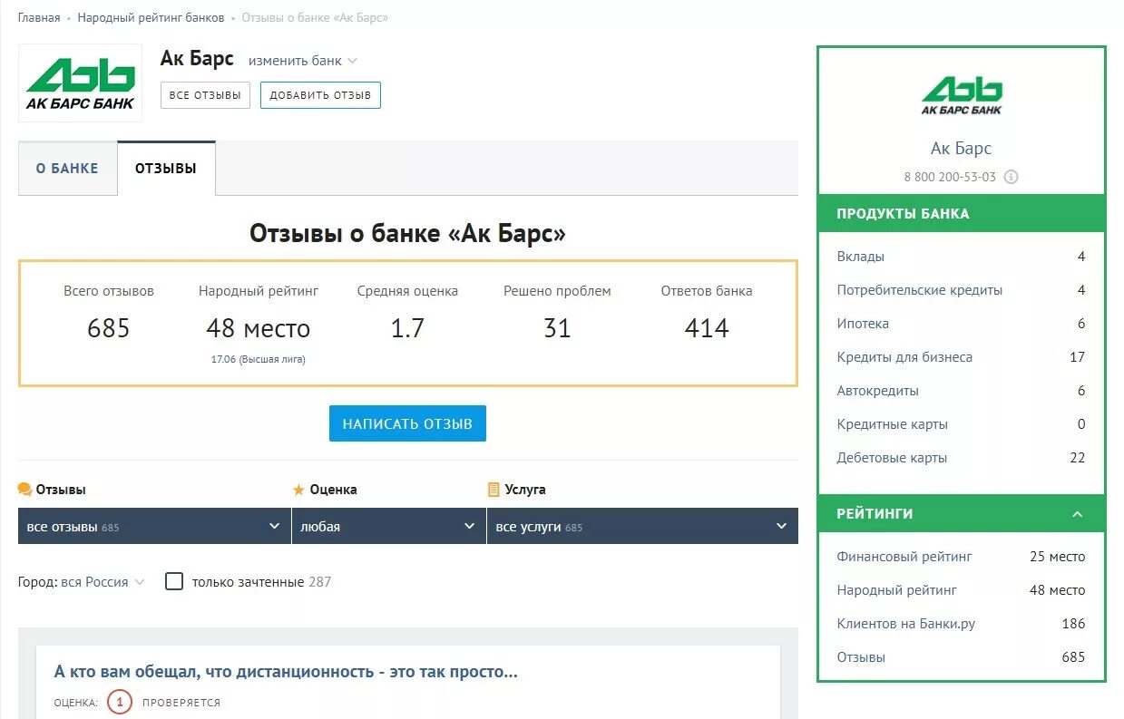This screenshot has height=719, width=1124.
Task: Click the 25 место financial rating value
Action: (1057, 557)
